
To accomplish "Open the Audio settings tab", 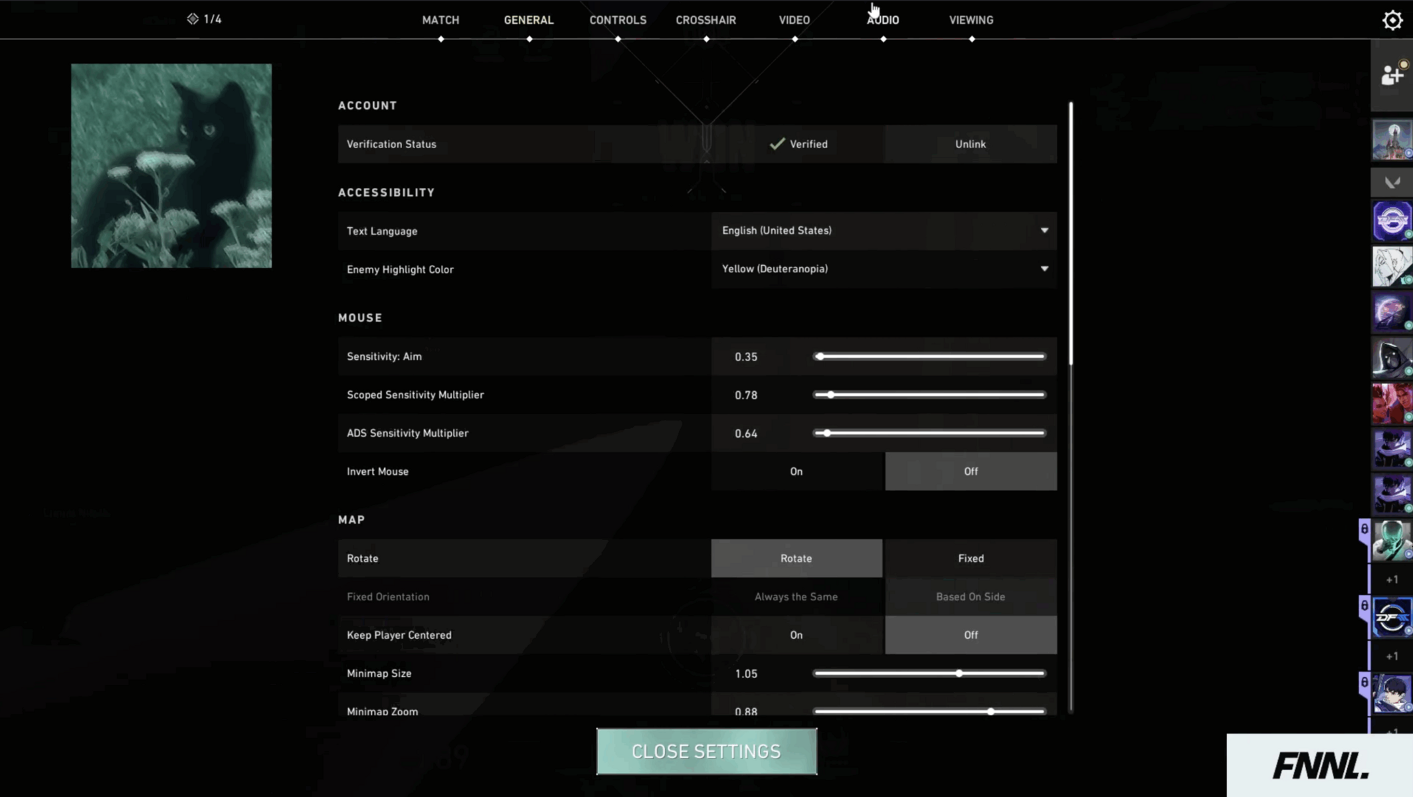I will pyautogui.click(x=882, y=20).
